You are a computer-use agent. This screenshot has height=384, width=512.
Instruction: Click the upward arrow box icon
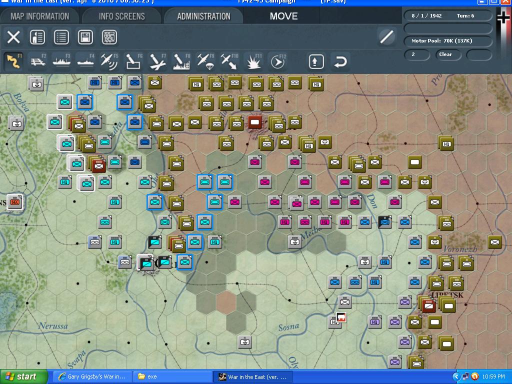tap(316, 61)
